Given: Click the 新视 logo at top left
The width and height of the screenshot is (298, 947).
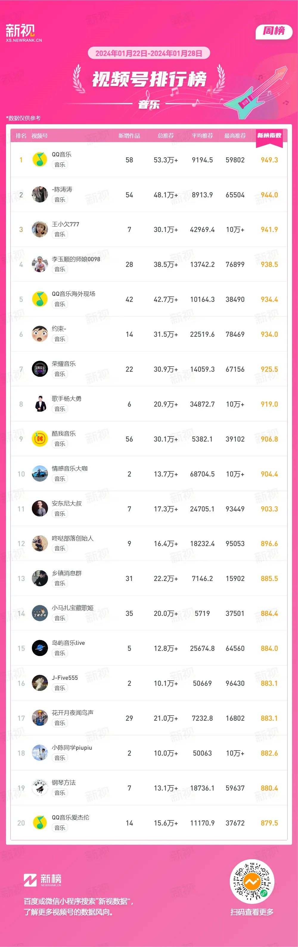Looking at the screenshot, I should point(24,33).
